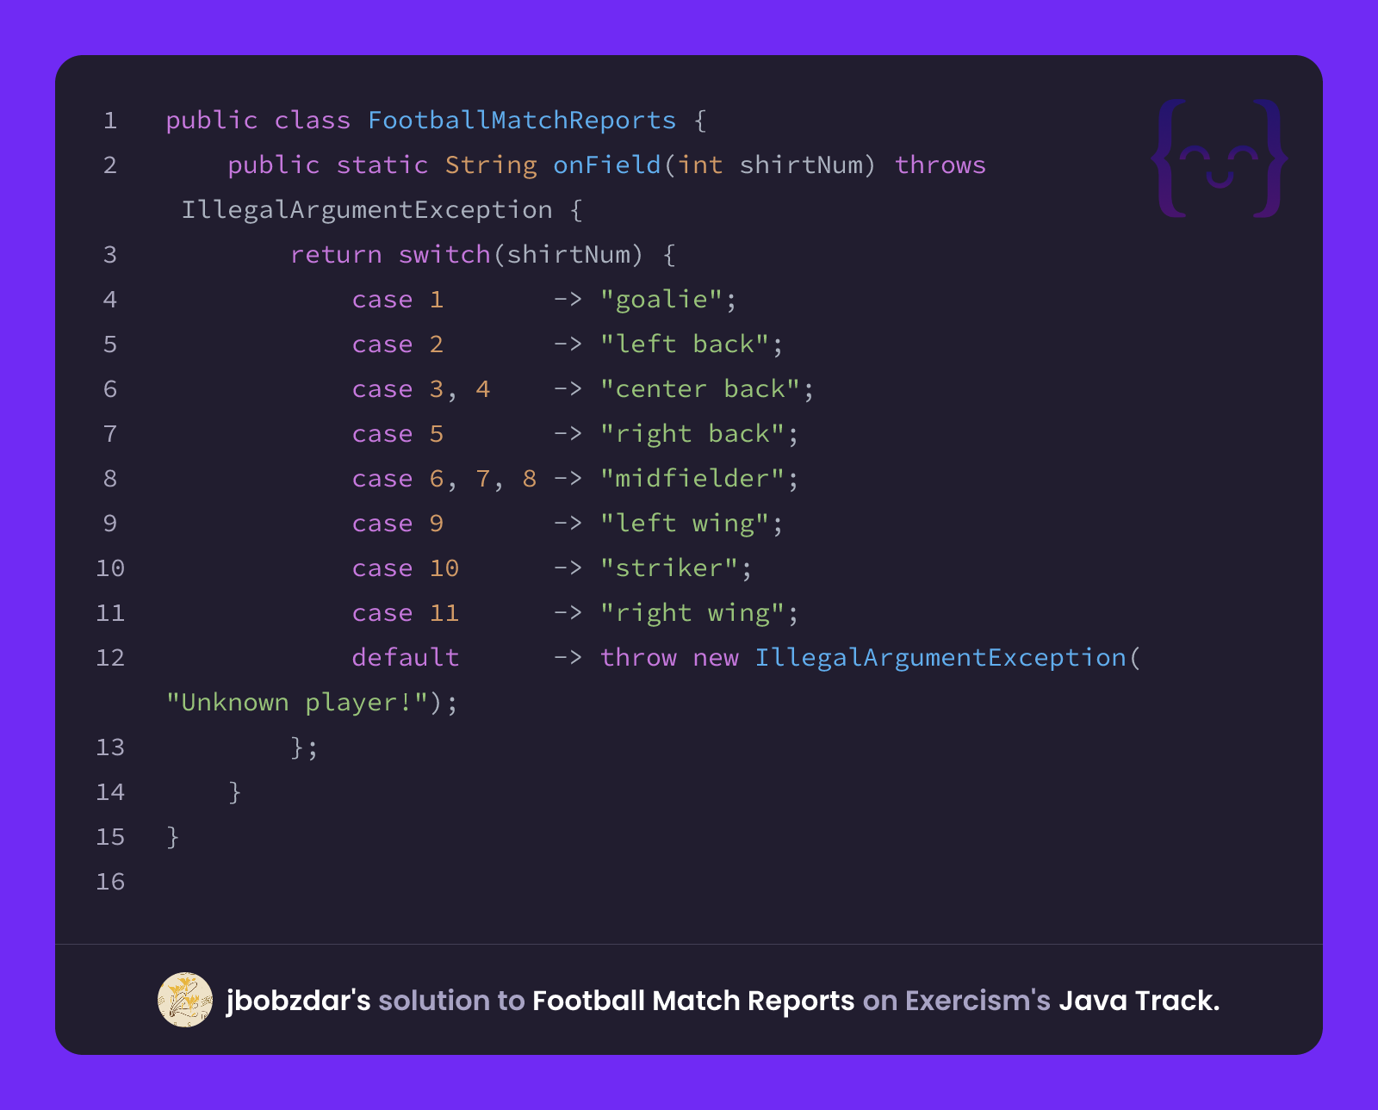
Task: Click the default keyword on line 12
Action: [x=406, y=658]
